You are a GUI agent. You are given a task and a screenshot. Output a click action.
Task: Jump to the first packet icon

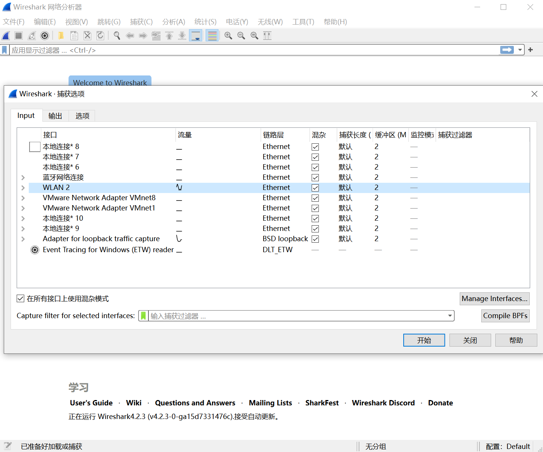[169, 36]
